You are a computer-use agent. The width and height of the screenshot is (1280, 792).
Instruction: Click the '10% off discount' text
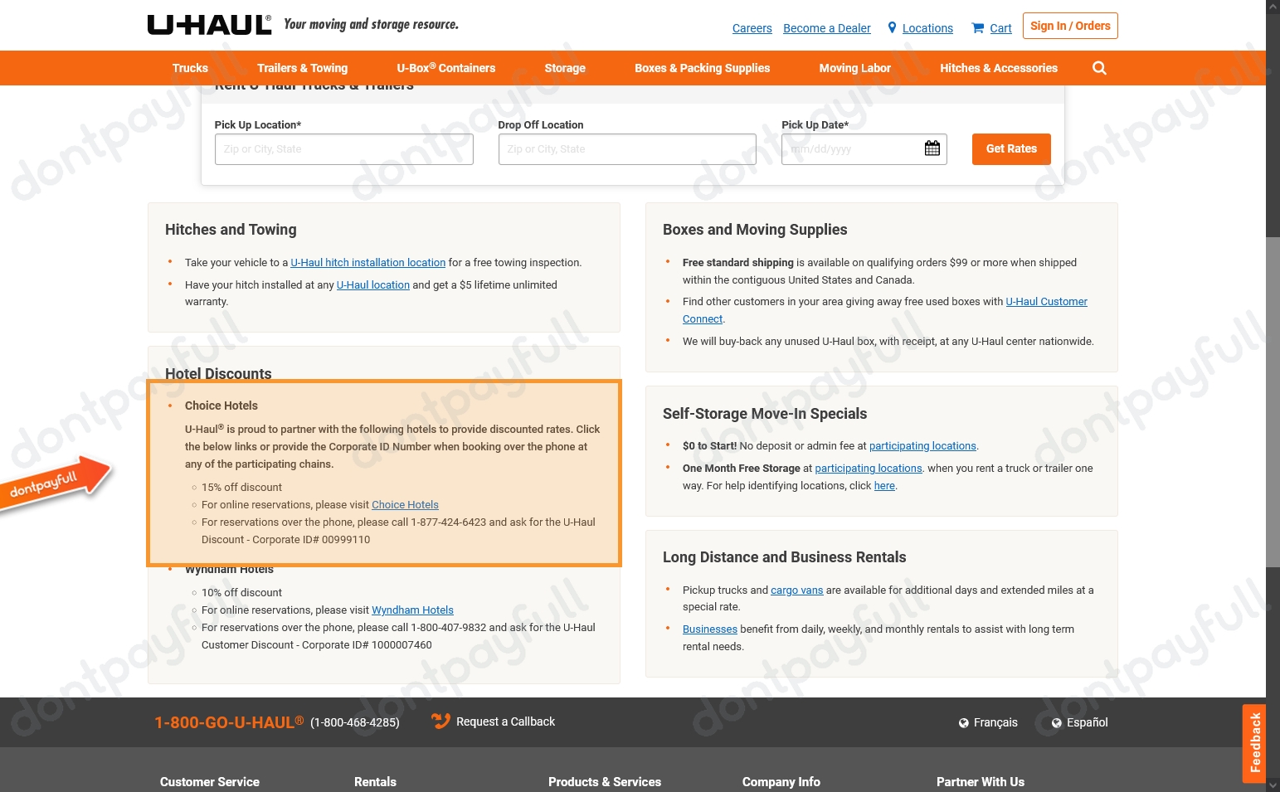[x=241, y=593]
